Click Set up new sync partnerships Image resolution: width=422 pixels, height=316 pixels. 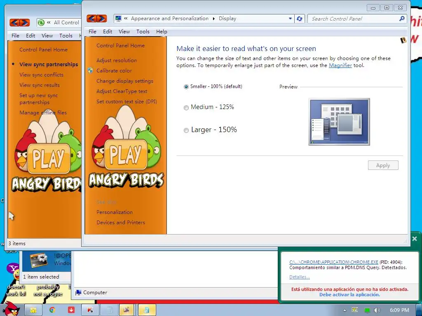(x=38, y=99)
